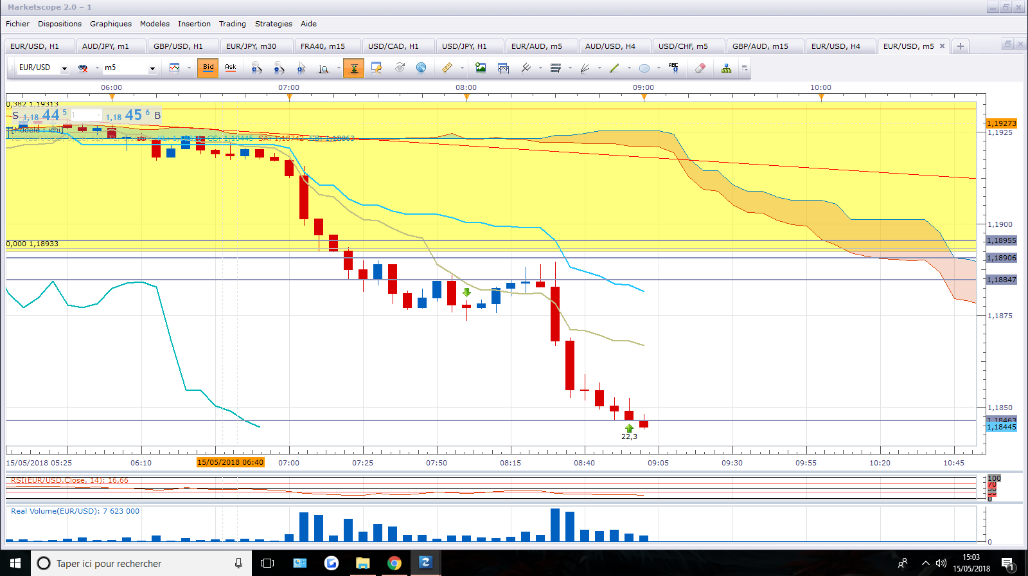Add a new chart tab

pos(961,46)
